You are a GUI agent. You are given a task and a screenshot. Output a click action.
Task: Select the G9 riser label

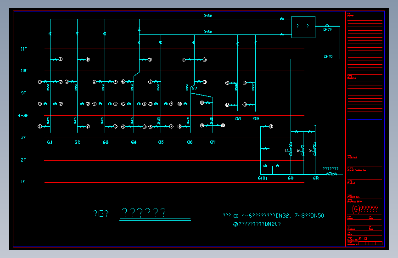click(256, 118)
